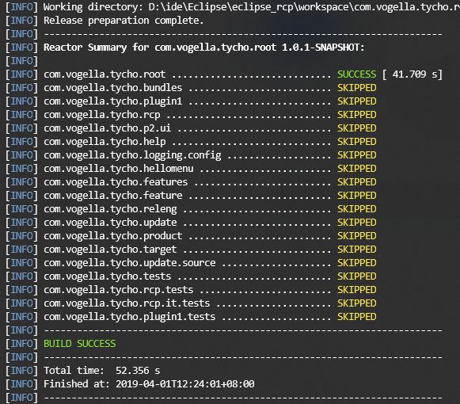Click 'Reactor Summary for com.vogella.tycho.root 1.0.1-SNAPSHOT:'
This screenshot has height=404, width=460.
click(x=204, y=48)
